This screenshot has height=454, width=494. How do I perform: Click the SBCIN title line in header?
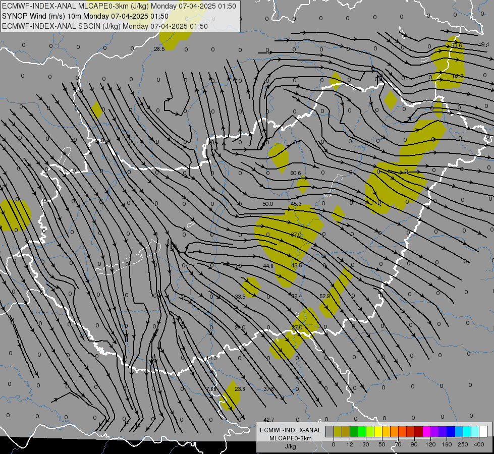[105, 26]
